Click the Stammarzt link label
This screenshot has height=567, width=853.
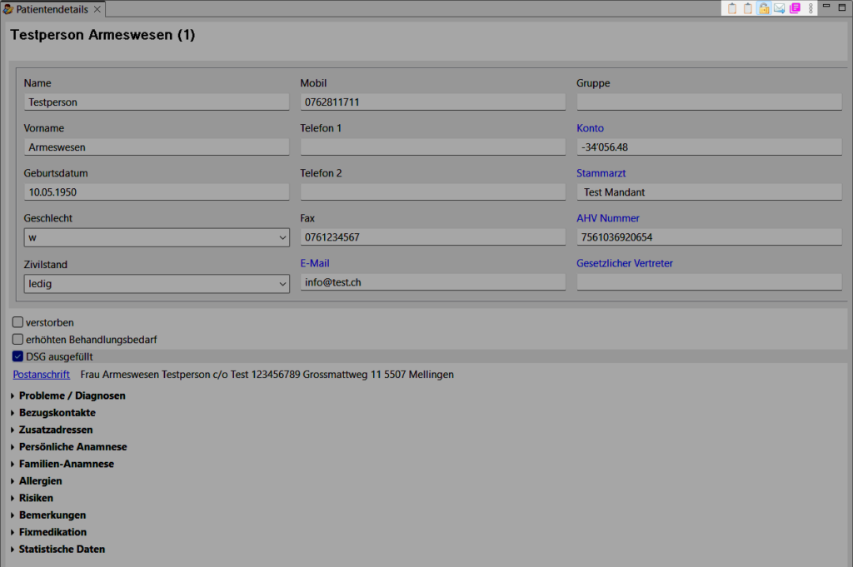point(601,173)
